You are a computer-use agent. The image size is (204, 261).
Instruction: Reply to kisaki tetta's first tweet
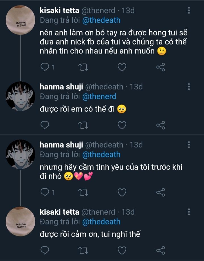coord(45,67)
